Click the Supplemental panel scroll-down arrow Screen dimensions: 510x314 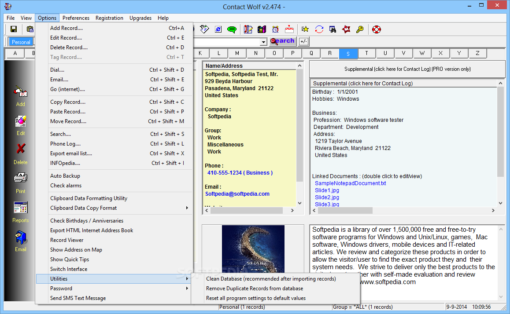pos(501,203)
